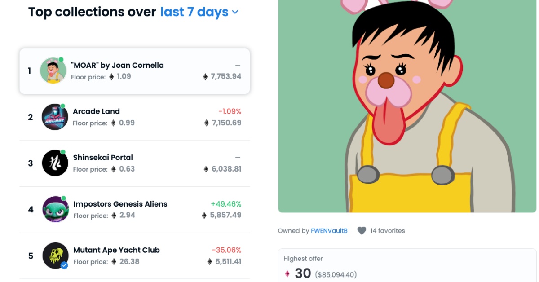This screenshot has height=282, width=539.
Task: Open the Shinsekai Portal collection name
Action: point(103,158)
